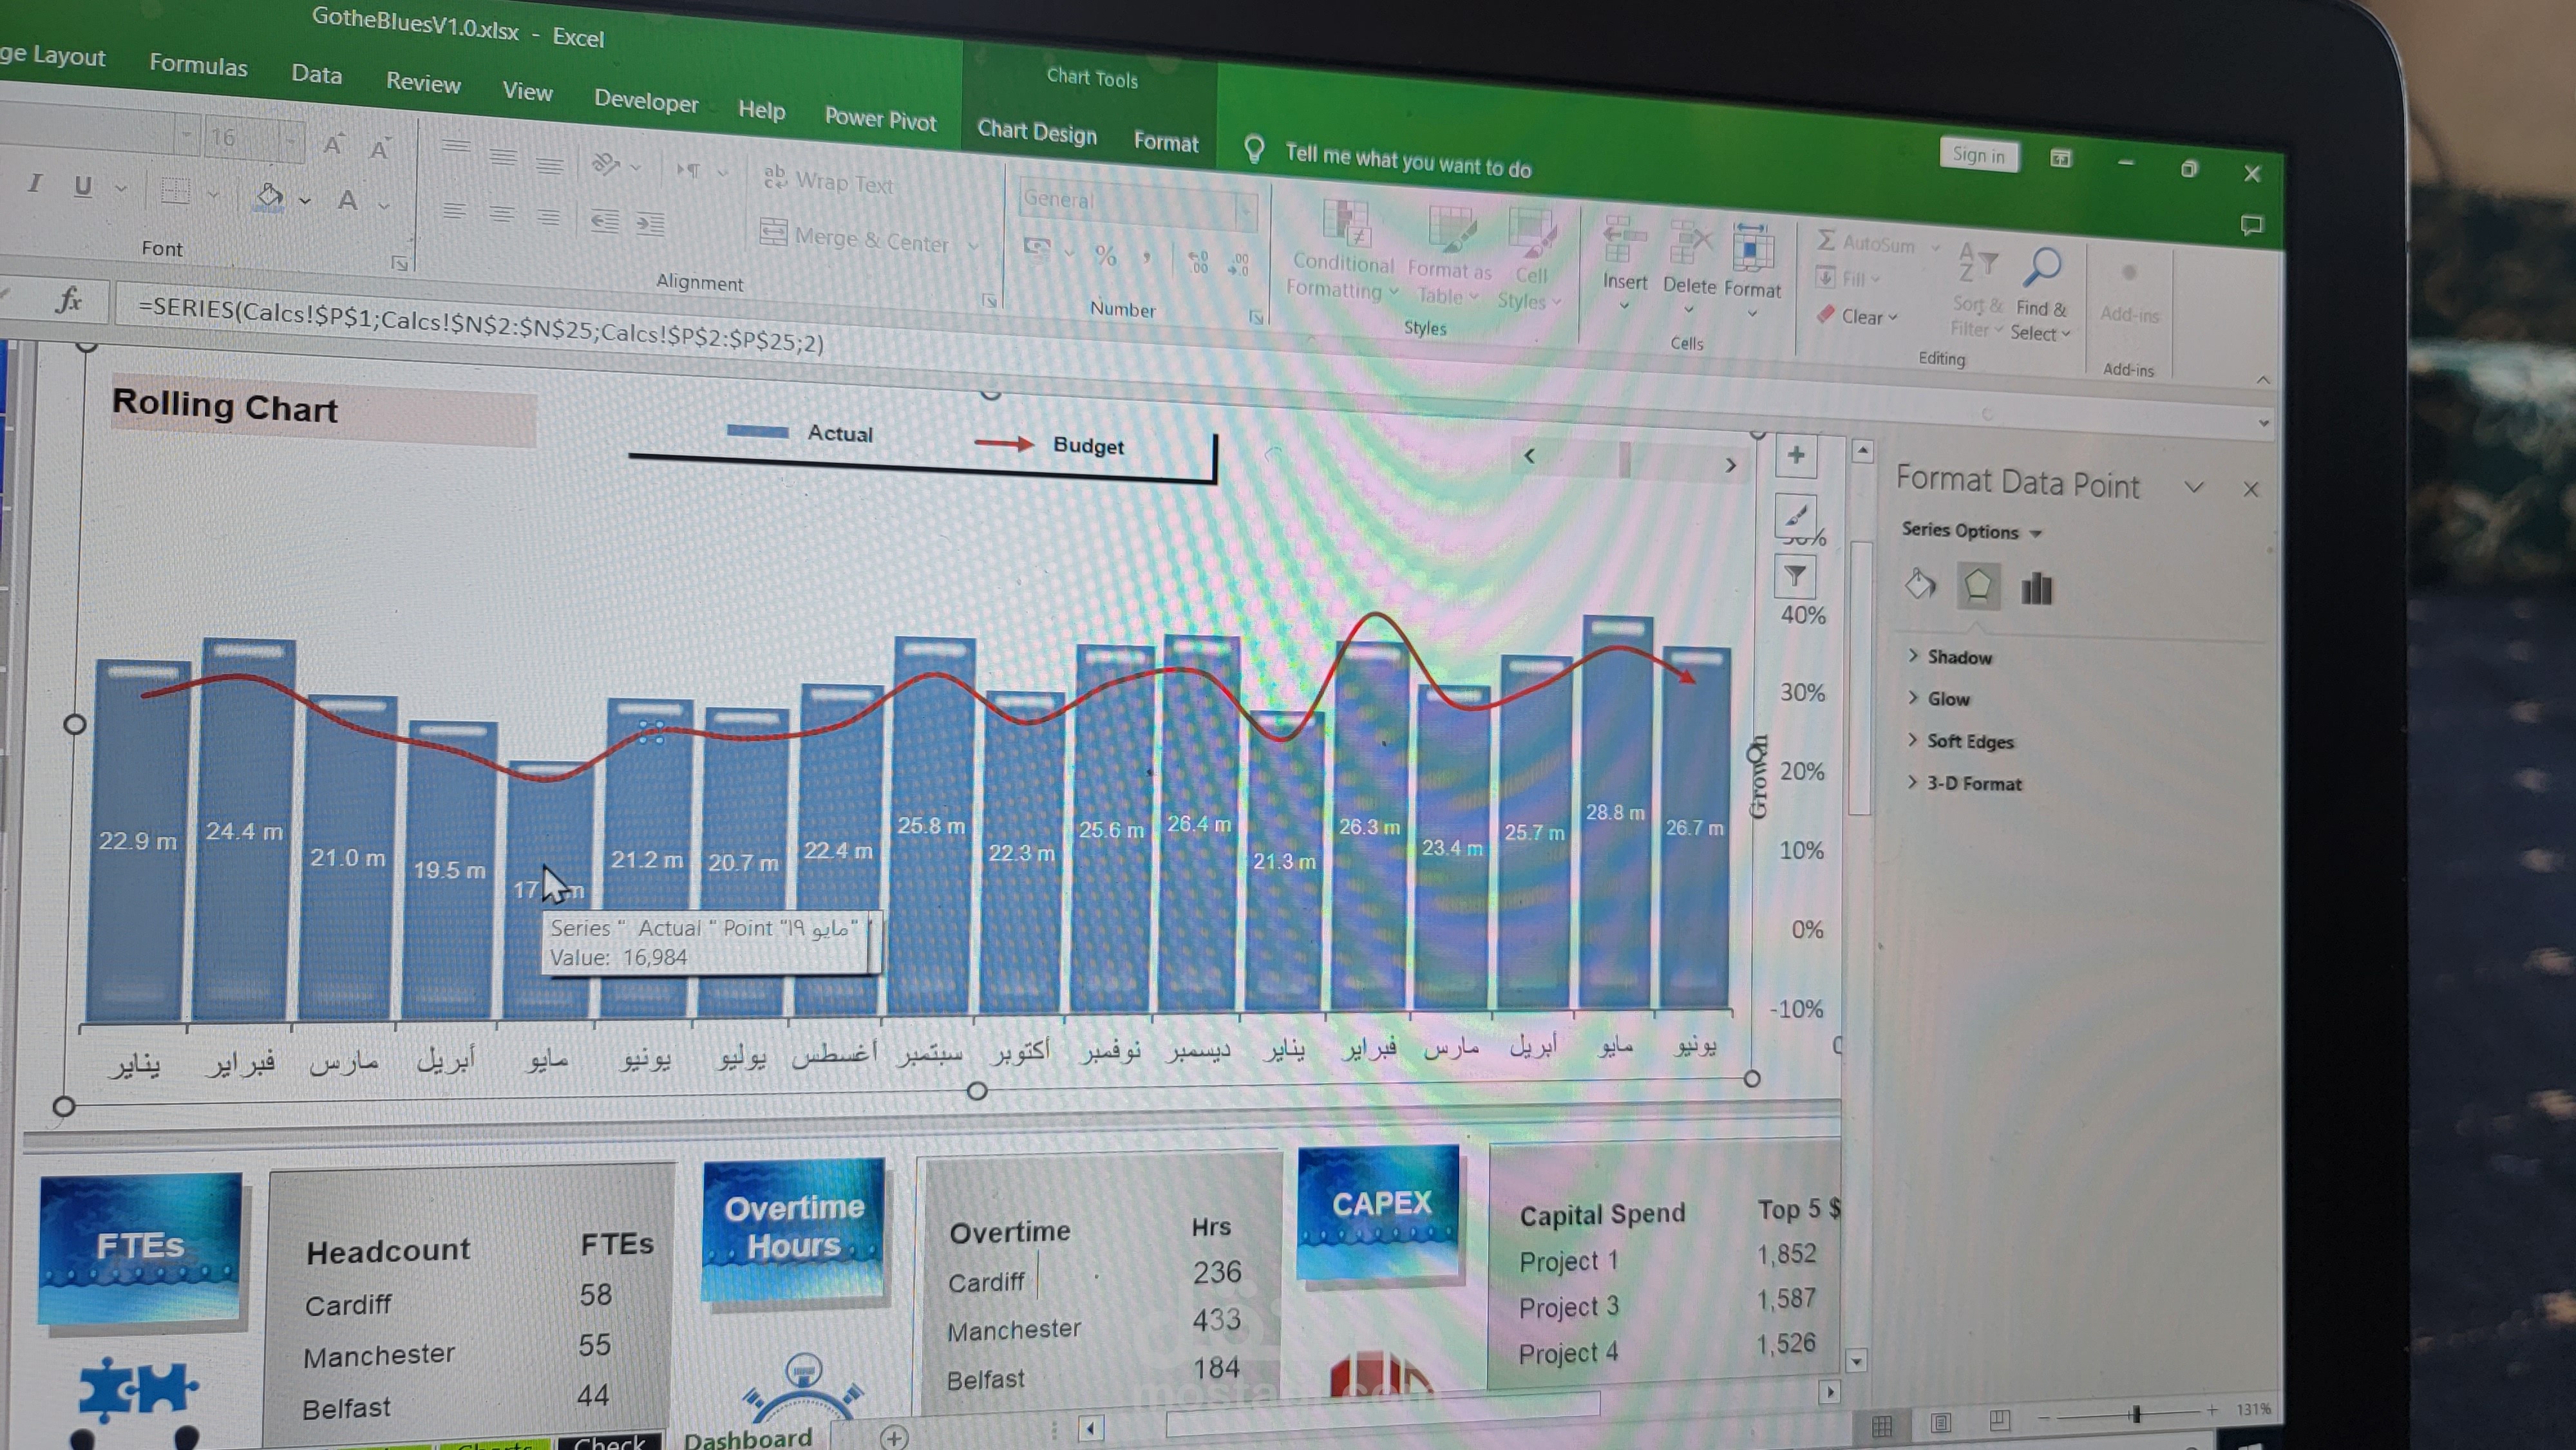Select Fill & Line paint bucket icon
Viewport: 2576px width, 1450px height.
pyautogui.click(x=1920, y=584)
